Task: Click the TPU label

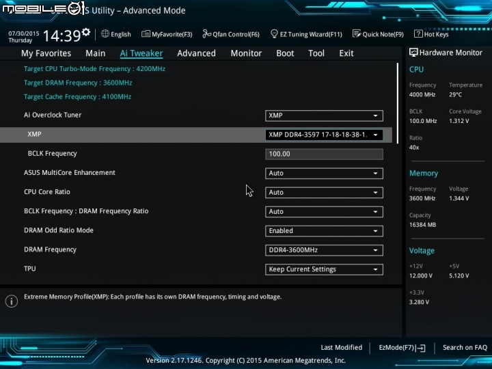Action: (30, 269)
